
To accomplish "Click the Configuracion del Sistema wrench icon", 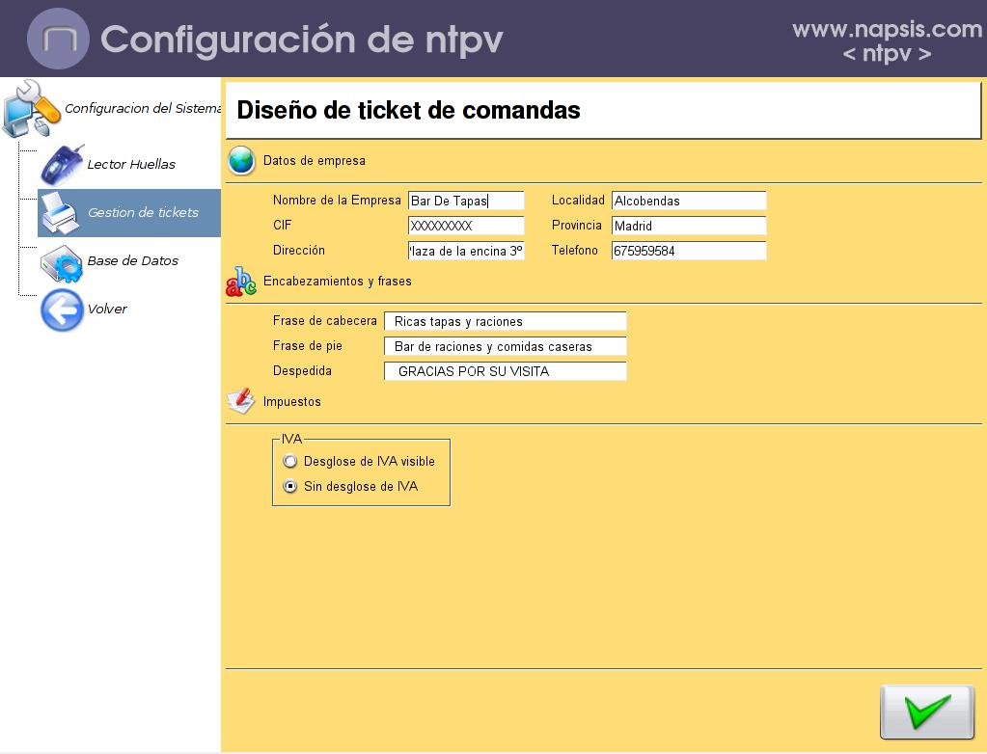I will (31, 108).
